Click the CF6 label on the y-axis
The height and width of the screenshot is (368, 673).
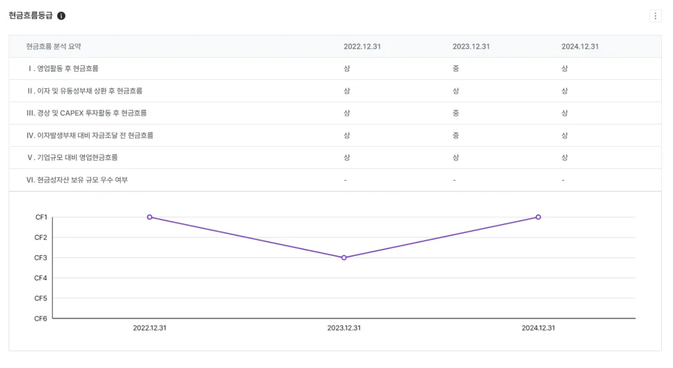pos(41,319)
